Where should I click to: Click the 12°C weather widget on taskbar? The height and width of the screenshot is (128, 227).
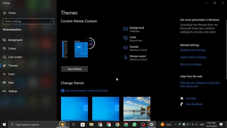pos(166,124)
